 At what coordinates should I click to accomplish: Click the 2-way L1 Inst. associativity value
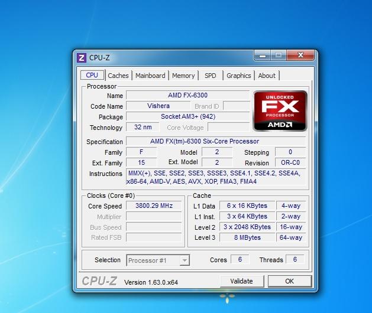[291, 216]
